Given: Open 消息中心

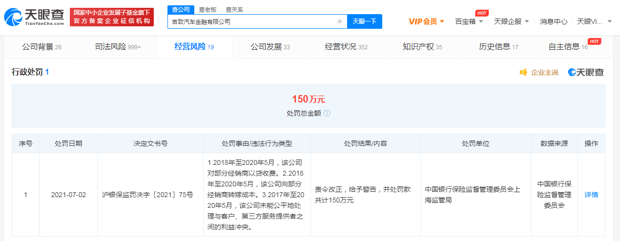Looking at the screenshot, I should pyautogui.click(x=554, y=21).
